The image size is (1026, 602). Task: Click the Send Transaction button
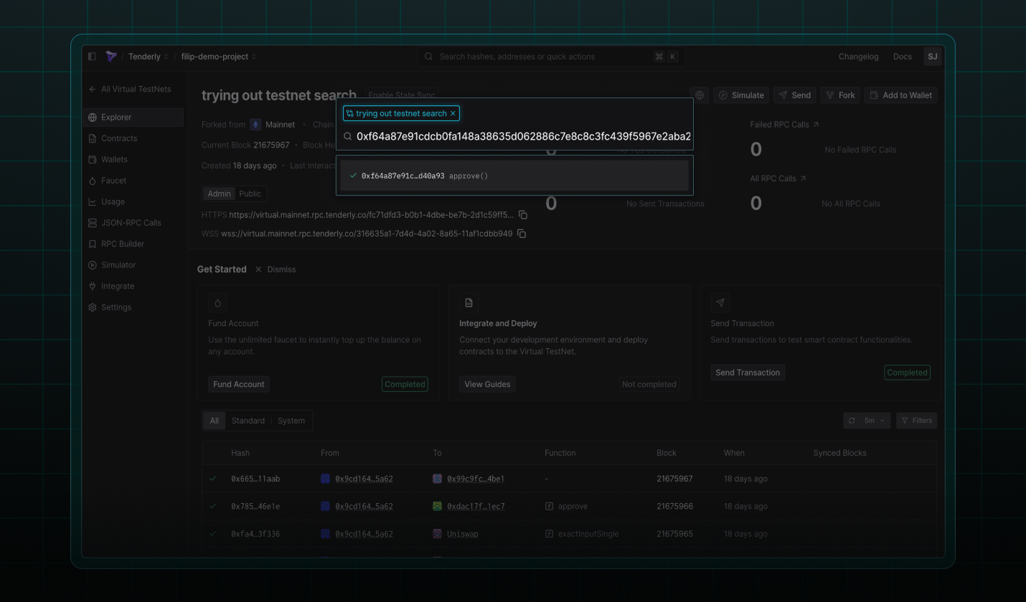click(x=747, y=372)
